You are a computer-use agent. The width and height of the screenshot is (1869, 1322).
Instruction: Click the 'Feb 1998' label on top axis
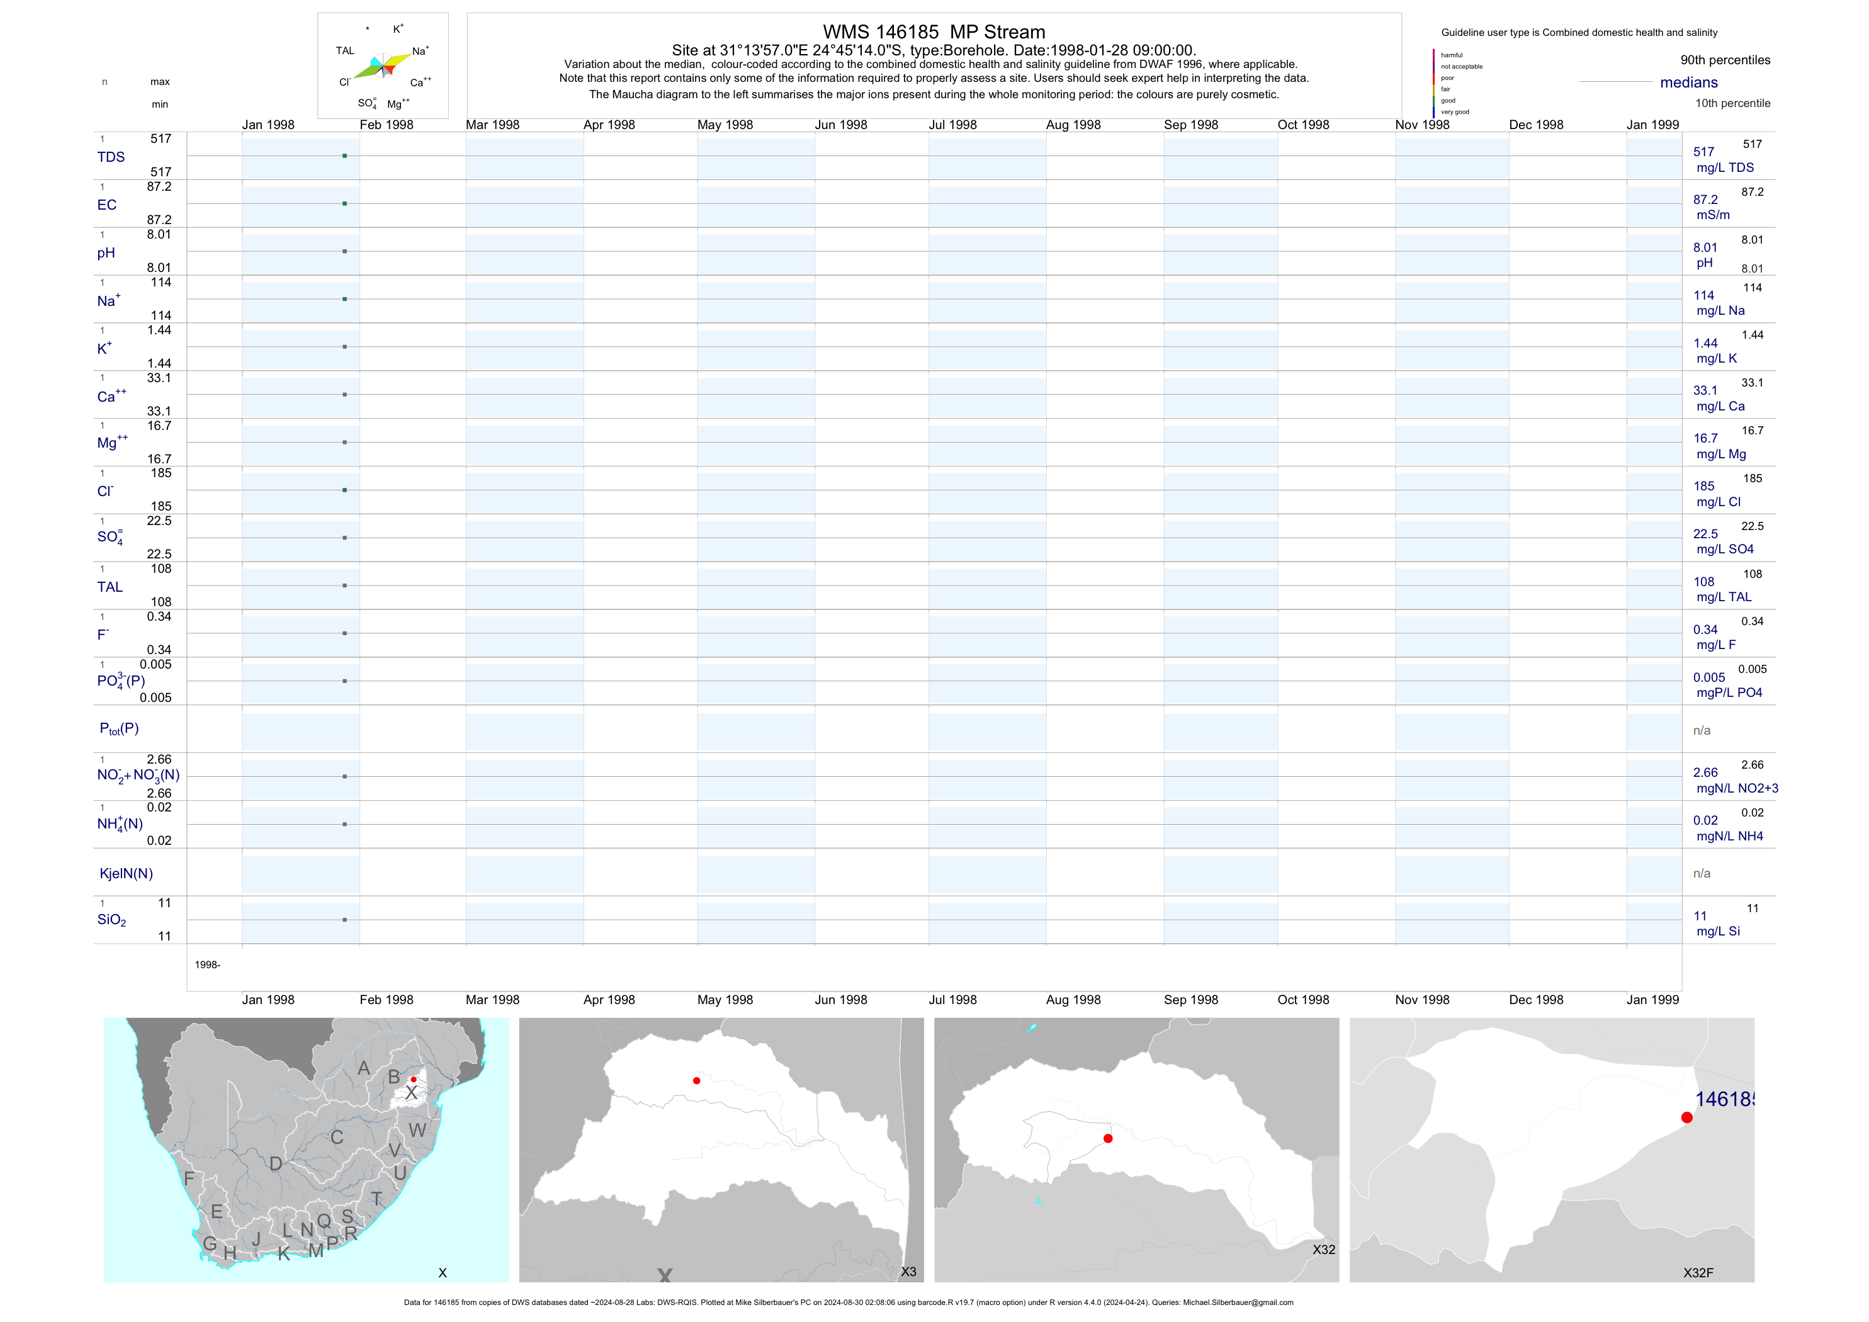pyautogui.click(x=387, y=125)
